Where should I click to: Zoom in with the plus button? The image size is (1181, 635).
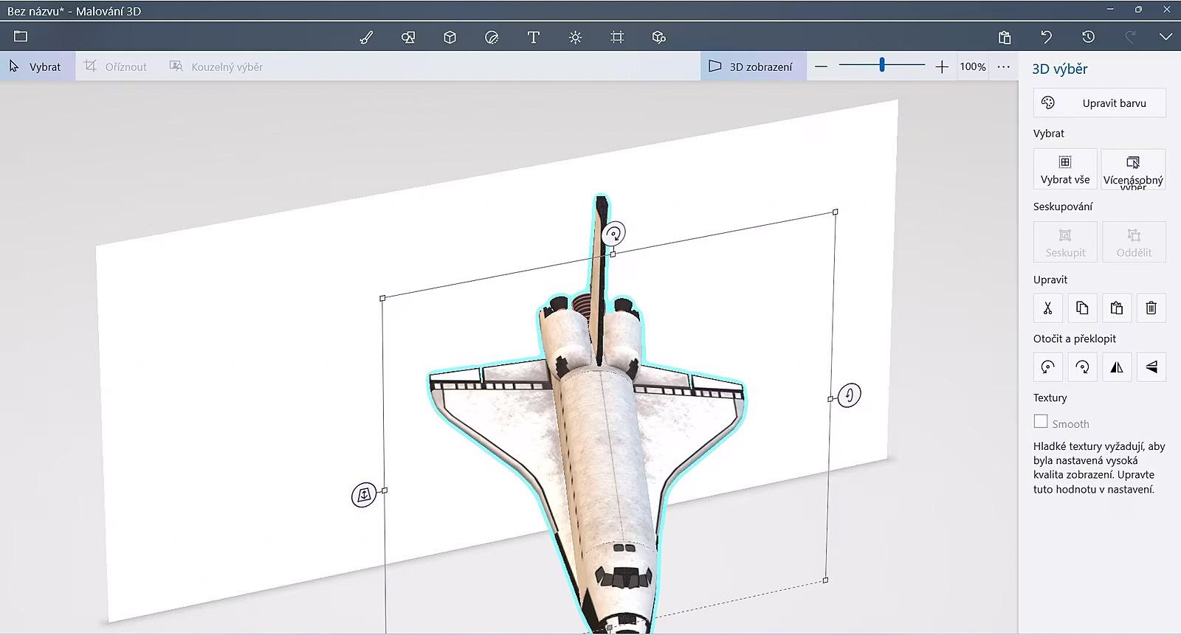point(941,66)
